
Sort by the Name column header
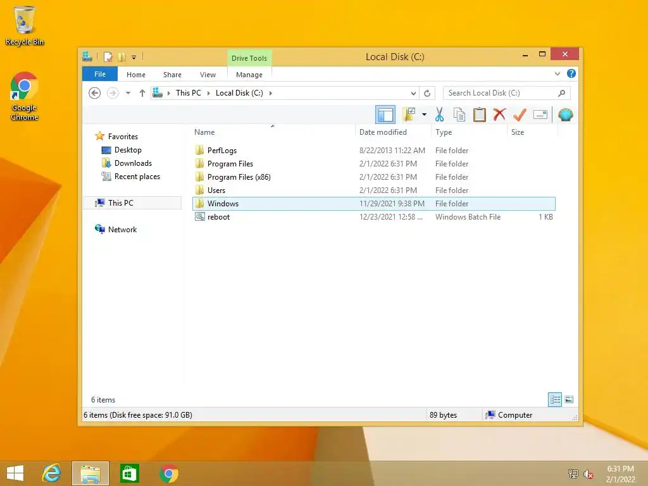[273, 132]
